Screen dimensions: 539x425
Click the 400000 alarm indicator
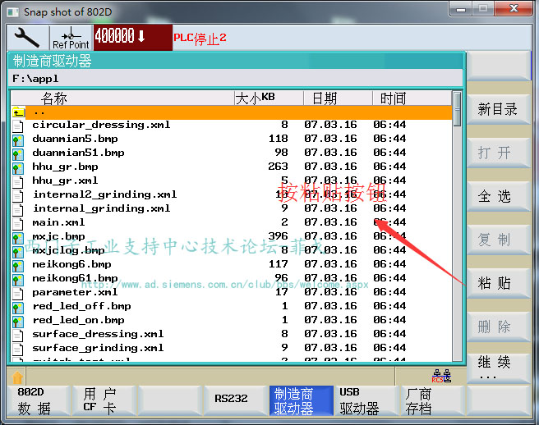click(132, 38)
